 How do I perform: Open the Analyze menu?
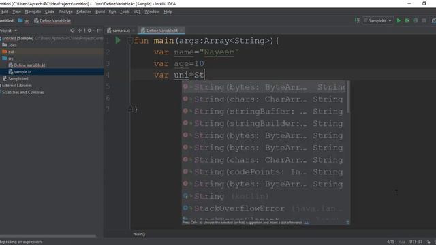(x=65, y=12)
